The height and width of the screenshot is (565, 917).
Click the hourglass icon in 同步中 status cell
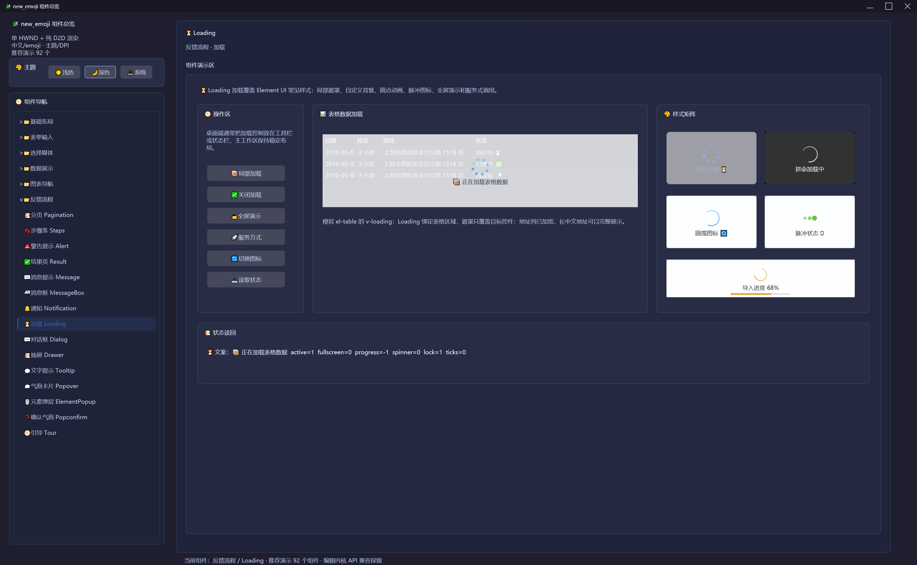498,153
